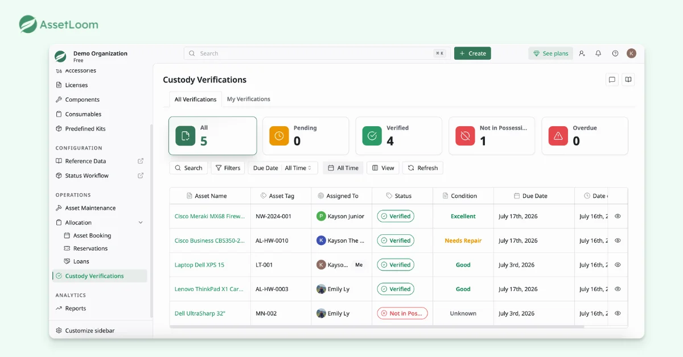683x357 pixels.
Task: Sort by Due Date column header
Action: coord(534,196)
